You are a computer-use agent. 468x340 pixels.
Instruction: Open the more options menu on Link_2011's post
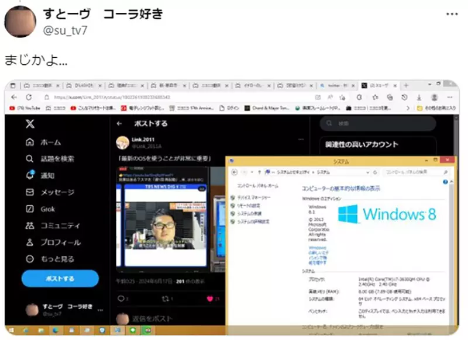point(301,139)
